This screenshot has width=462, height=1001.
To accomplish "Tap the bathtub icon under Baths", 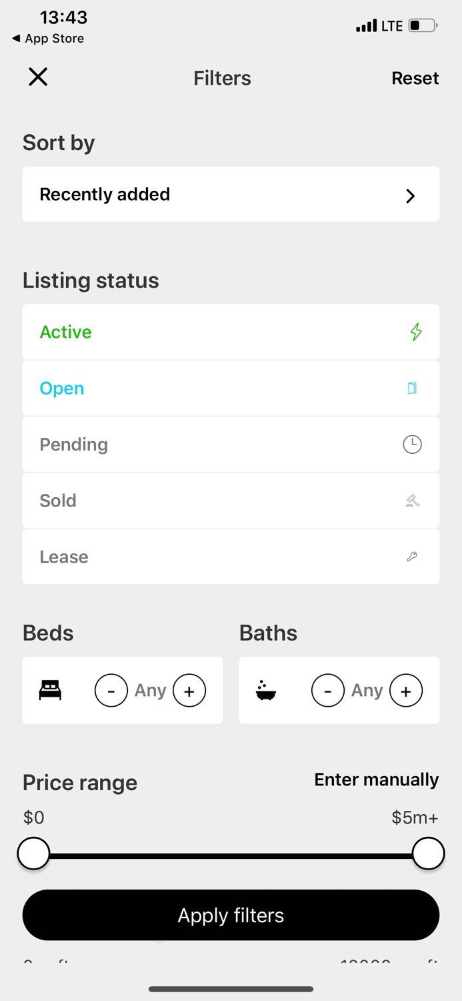I will point(266,691).
